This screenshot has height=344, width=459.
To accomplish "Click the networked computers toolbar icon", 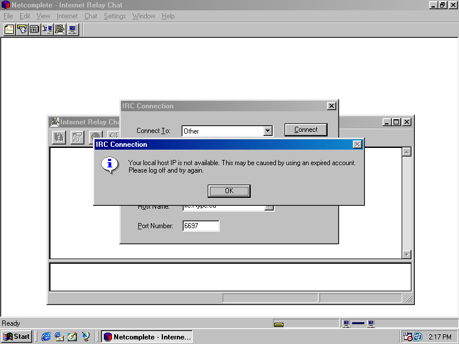I will point(47,29).
